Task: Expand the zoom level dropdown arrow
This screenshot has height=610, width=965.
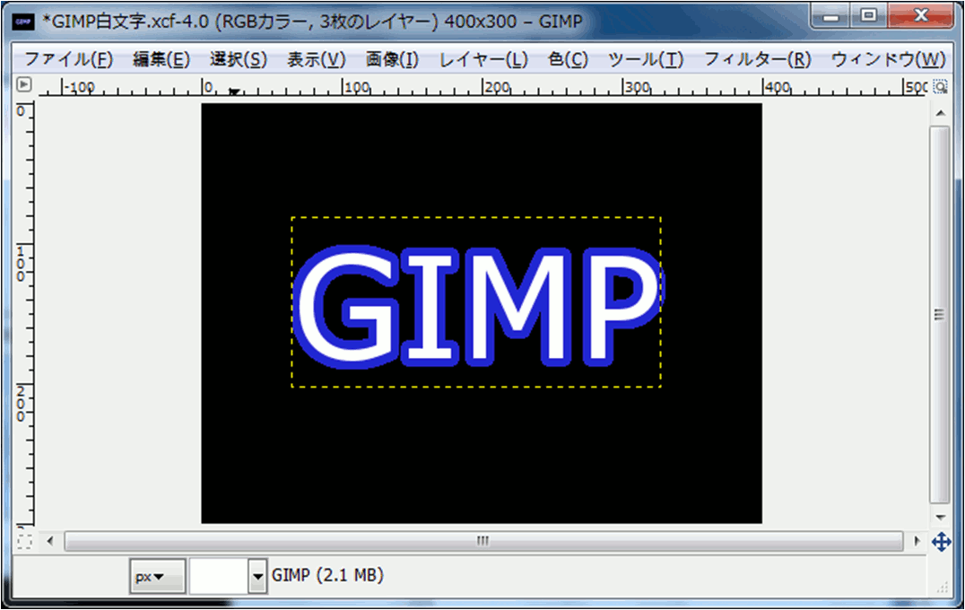Action: [x=258, y=577]
